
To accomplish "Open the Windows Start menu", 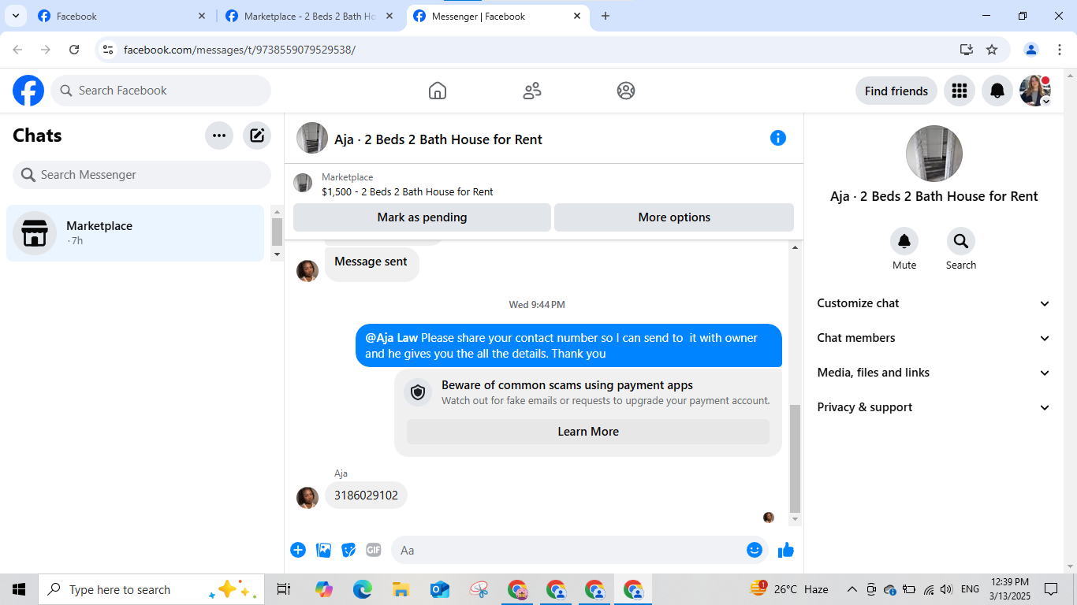I will (19, 589).
